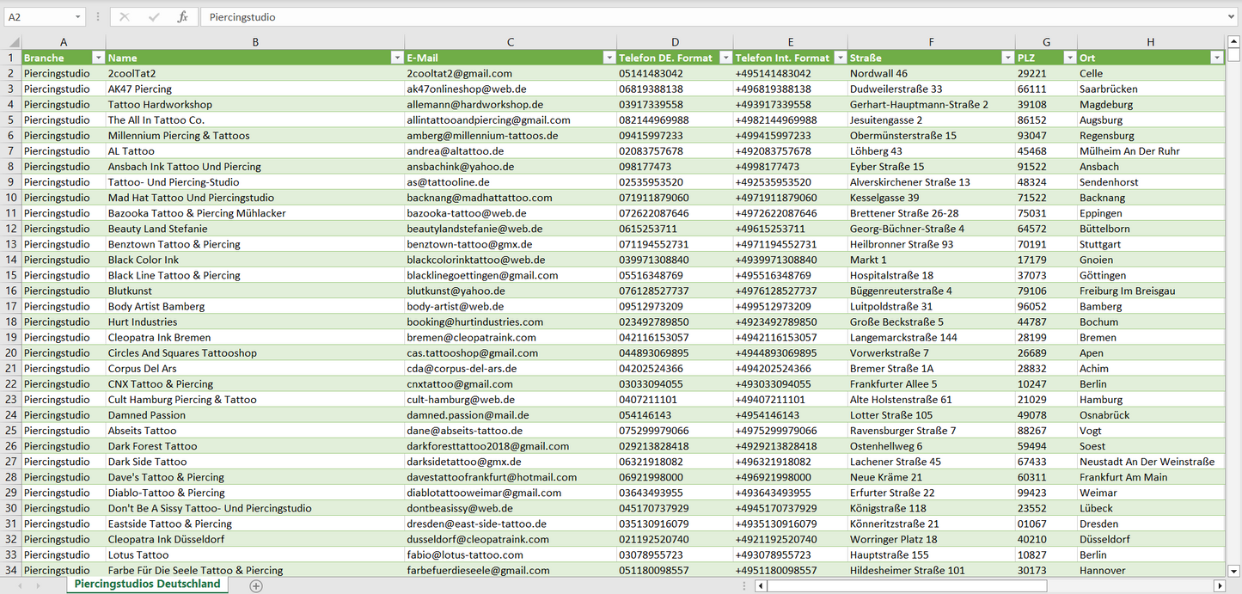Select column D header
Image resolution: width=1242 pixels, height=594 pixels.
click(675, 42)
